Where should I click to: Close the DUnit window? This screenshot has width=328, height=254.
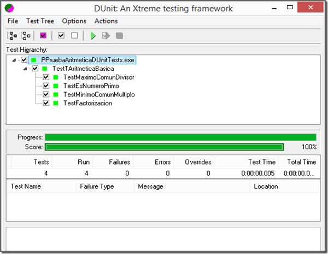(x=311, y=8)
